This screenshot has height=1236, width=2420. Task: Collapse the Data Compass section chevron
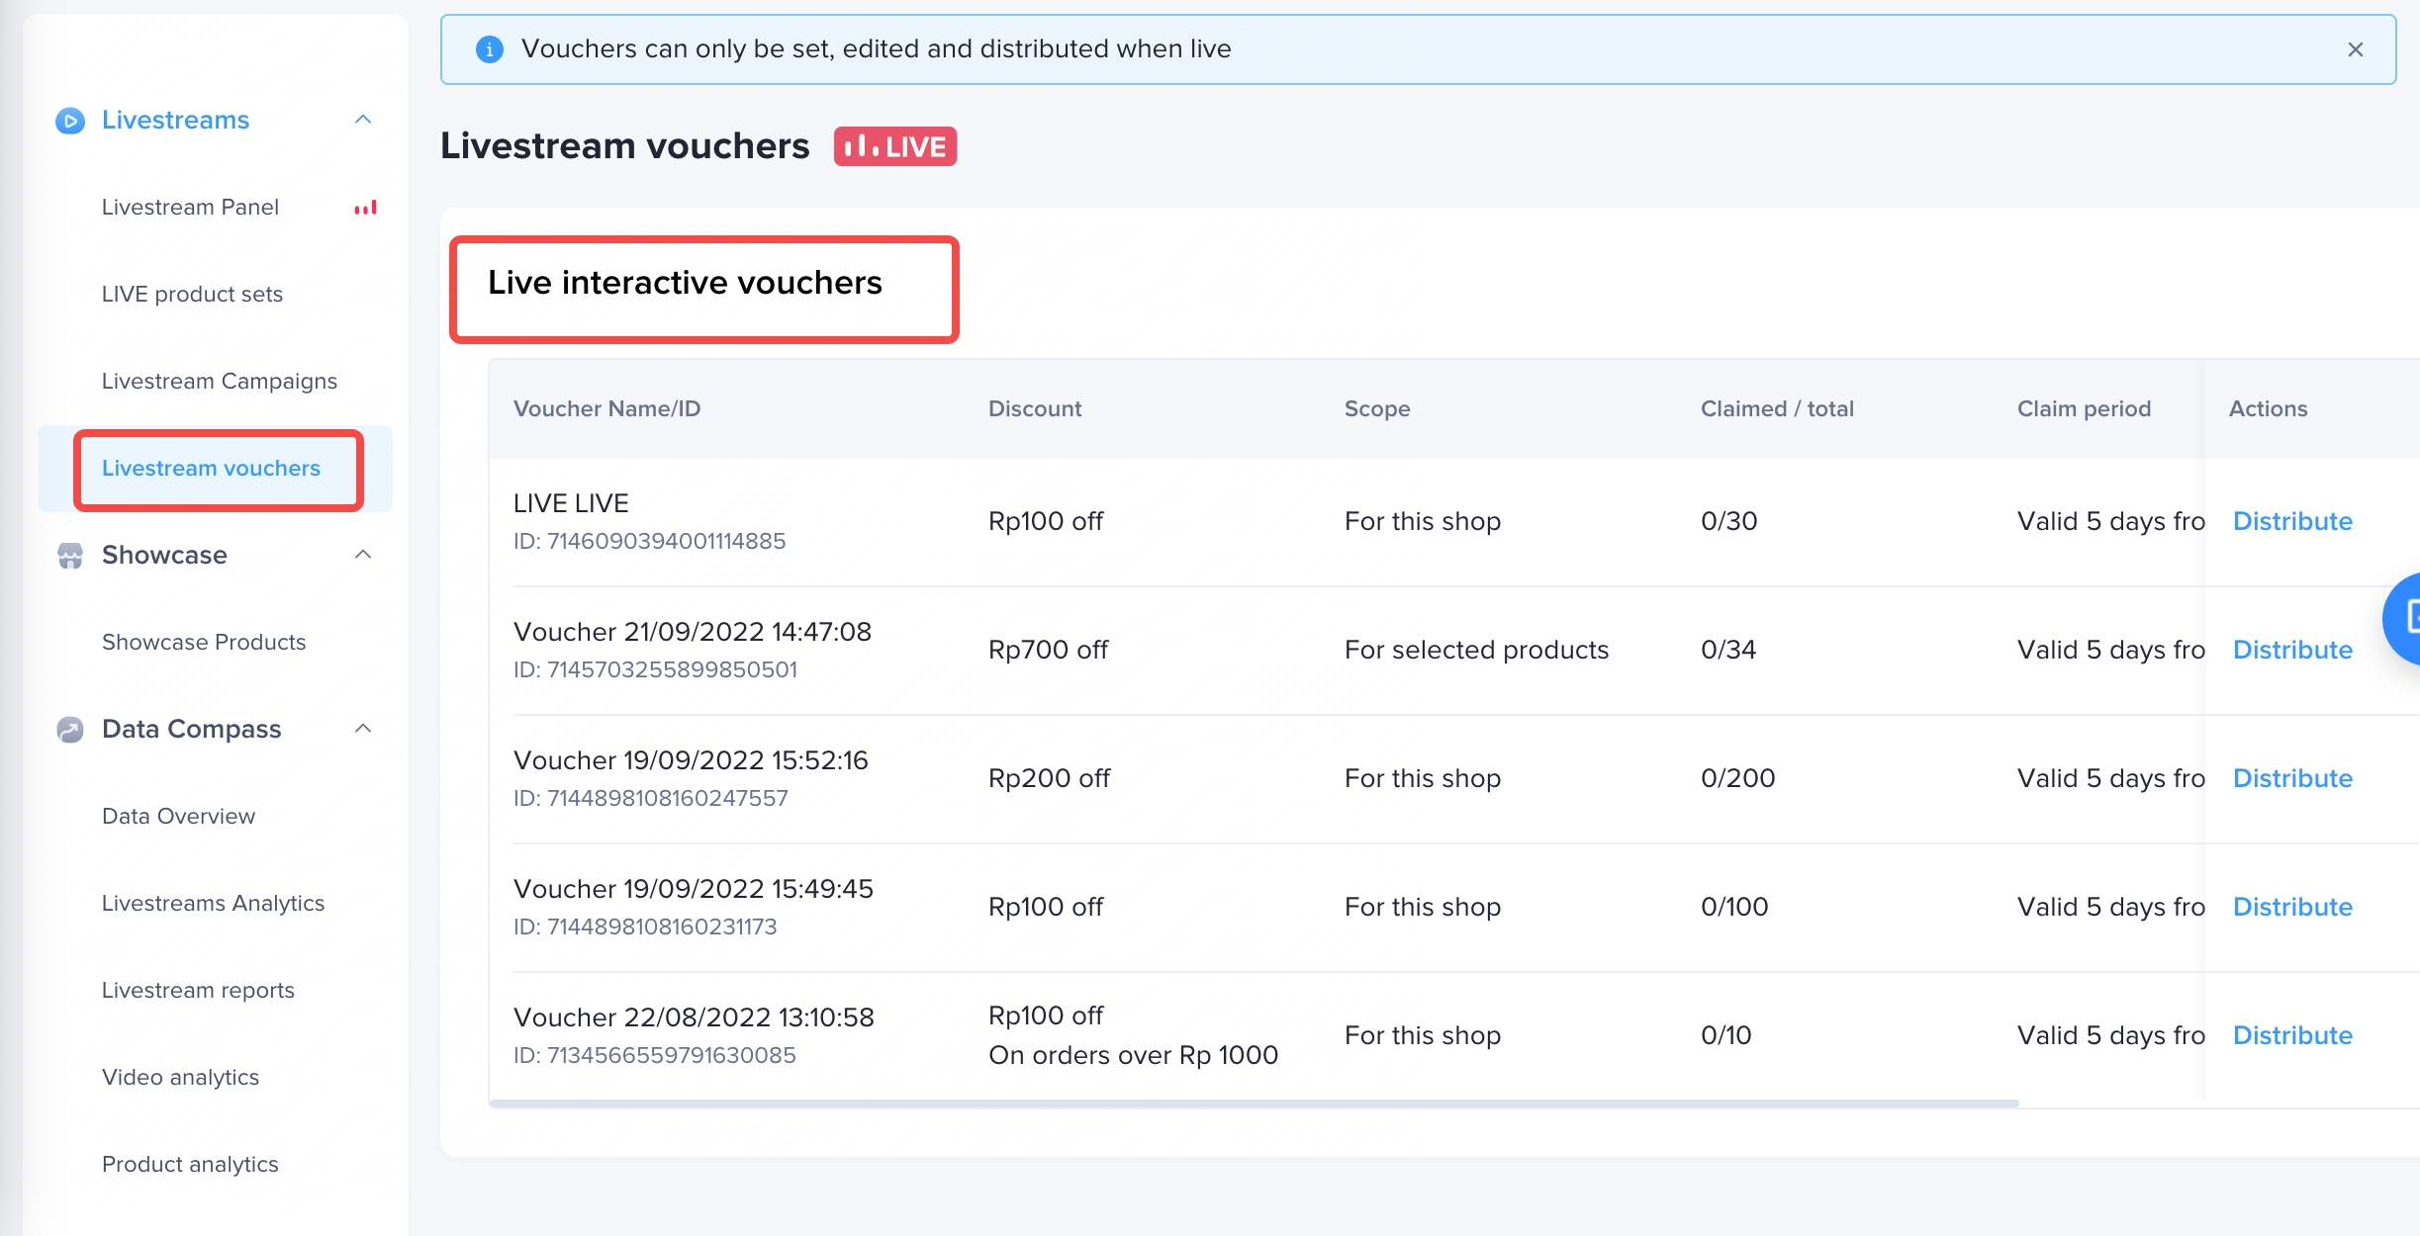pos(363,729)
